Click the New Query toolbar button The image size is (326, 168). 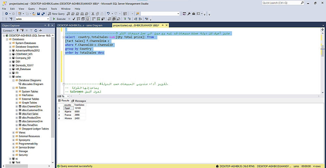click(56, 14)
